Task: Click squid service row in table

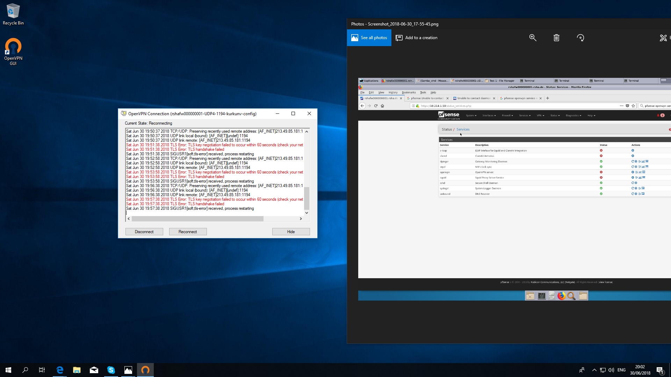Action: [555, 178]
